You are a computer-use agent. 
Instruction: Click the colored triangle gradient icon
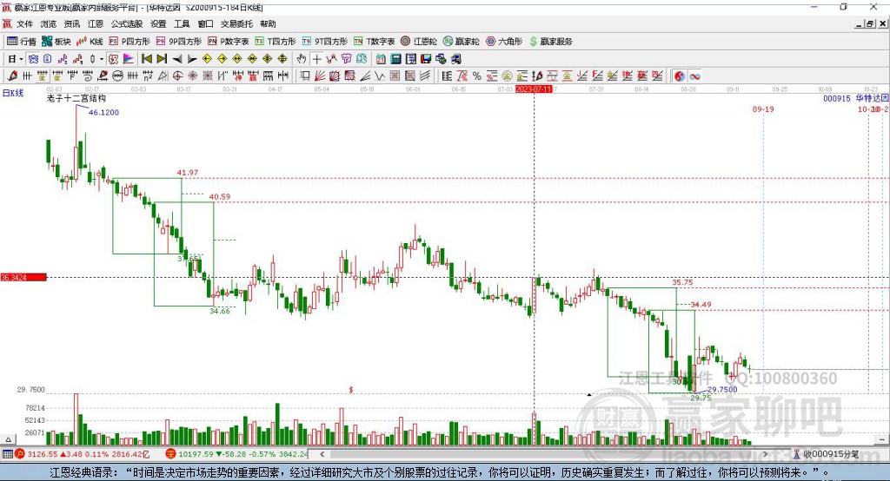[129, 59]
